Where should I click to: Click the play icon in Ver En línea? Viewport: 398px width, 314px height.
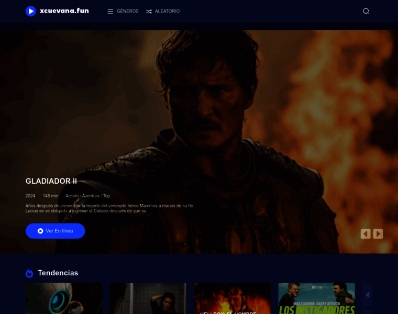point(40,231)
